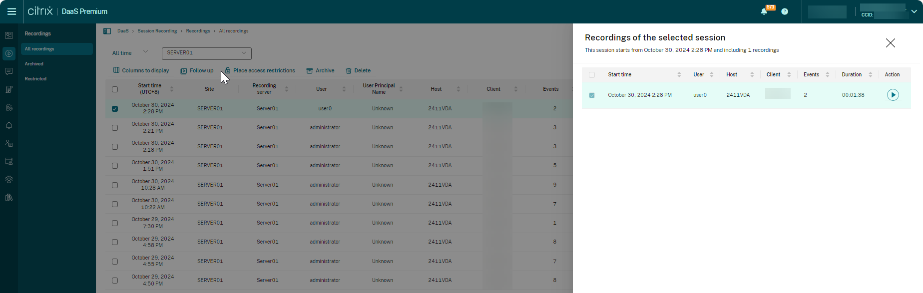This screenshot has width=923, height=293.
Task: Click the settings gear in sidebar
Action: click(9, 179)
